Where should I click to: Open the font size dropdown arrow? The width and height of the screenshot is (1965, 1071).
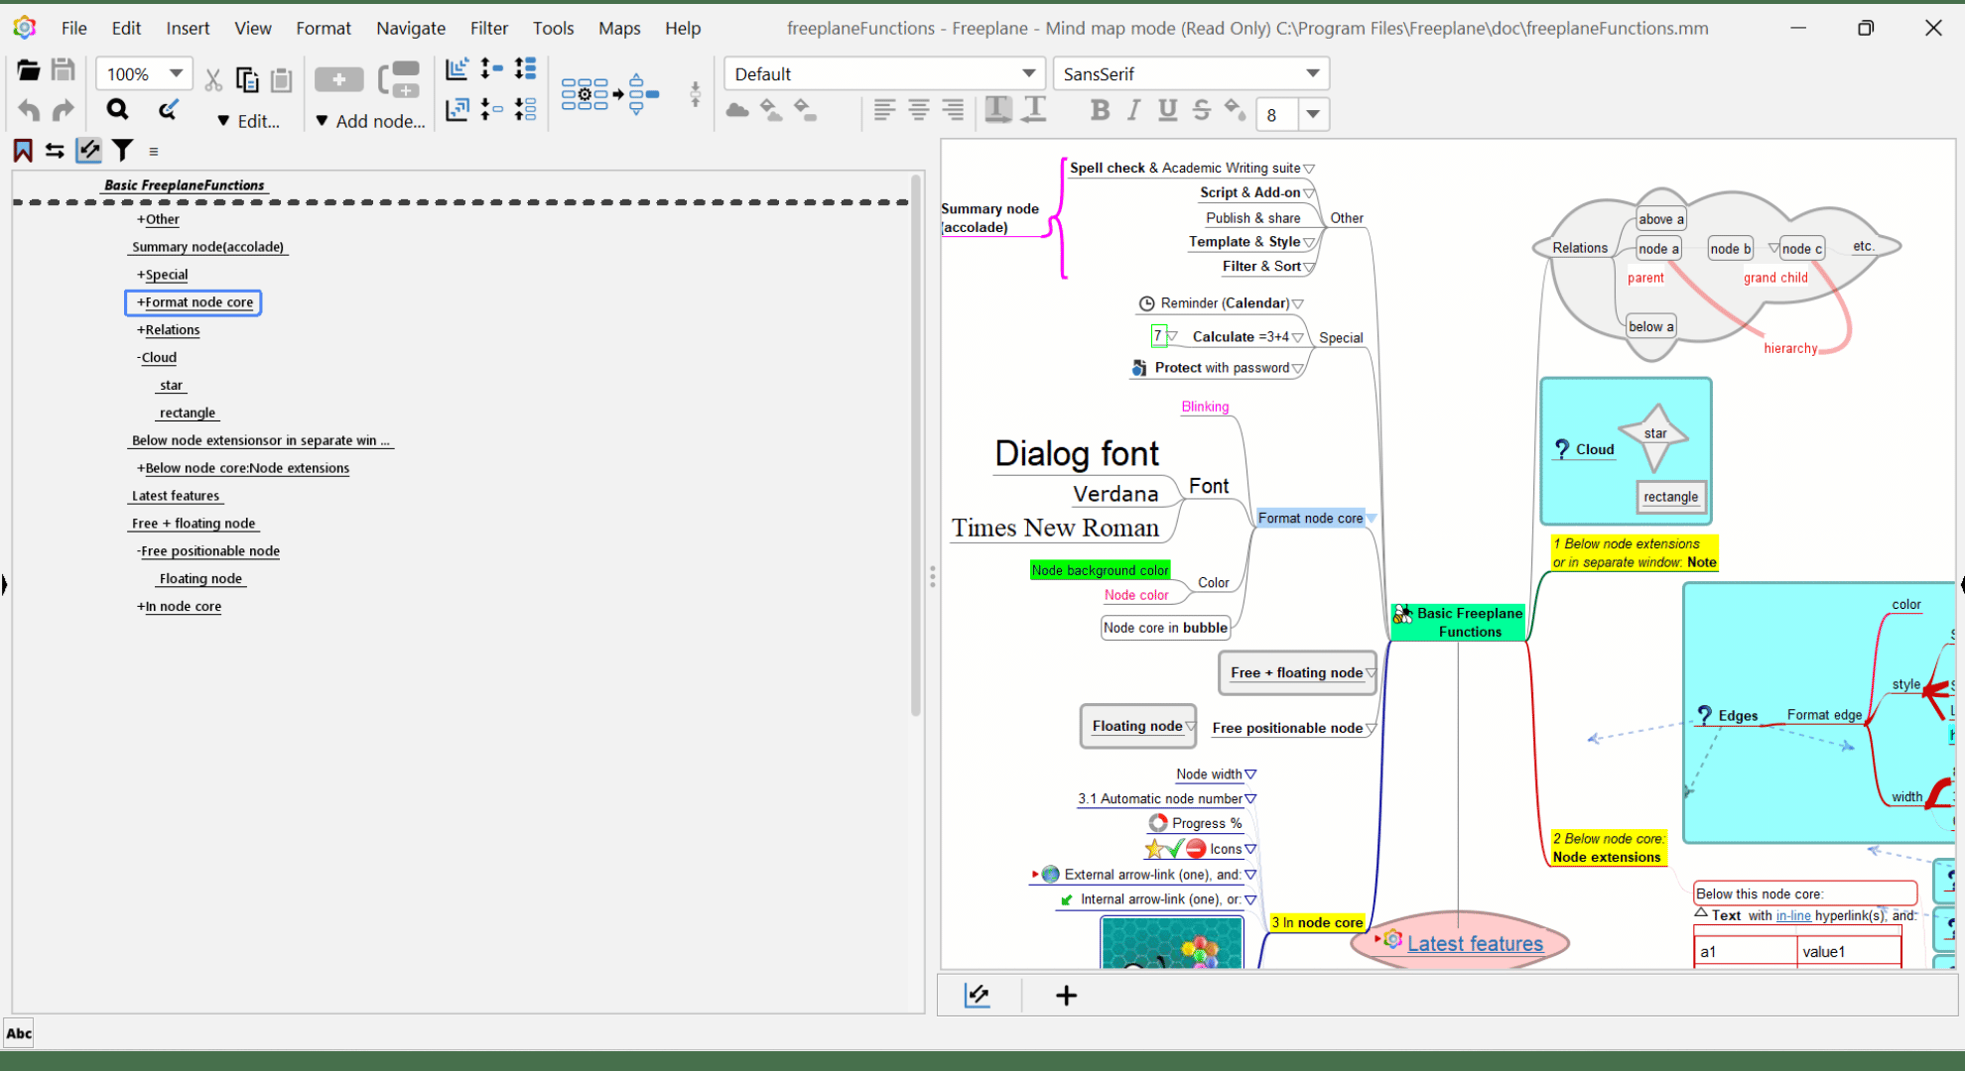coord(1313,114)
